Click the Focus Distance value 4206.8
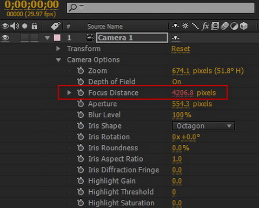 183,93
